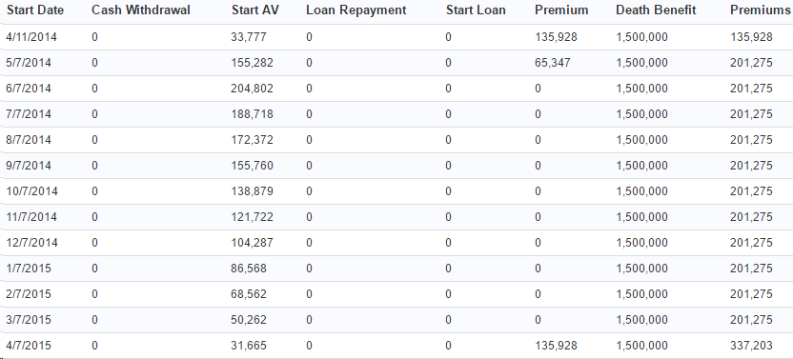Sort by the Start AV header

[255, 10]
